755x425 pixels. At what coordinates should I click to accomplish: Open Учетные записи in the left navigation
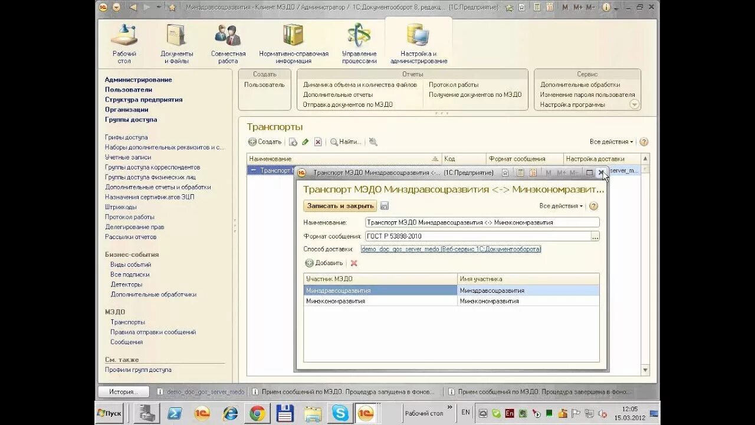pos(128,157)
